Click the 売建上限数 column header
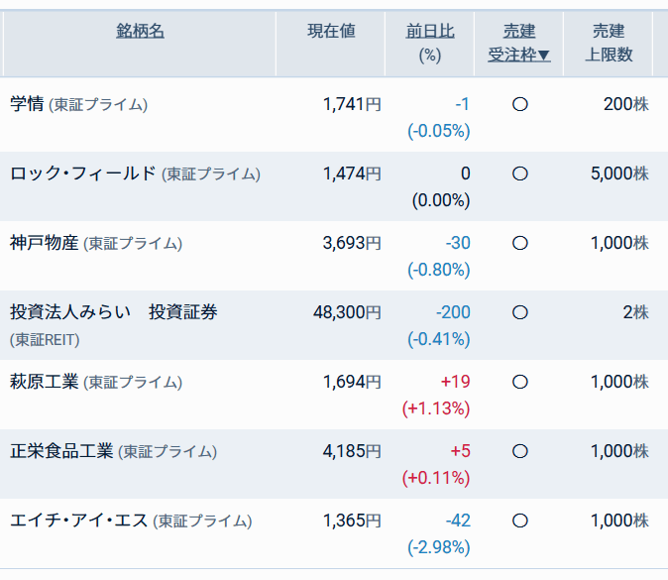The width and height of the screenshot is (668, 580). point(609,44)
